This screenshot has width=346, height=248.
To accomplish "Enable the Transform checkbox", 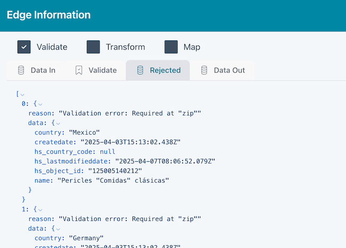I will click(93, 47).
